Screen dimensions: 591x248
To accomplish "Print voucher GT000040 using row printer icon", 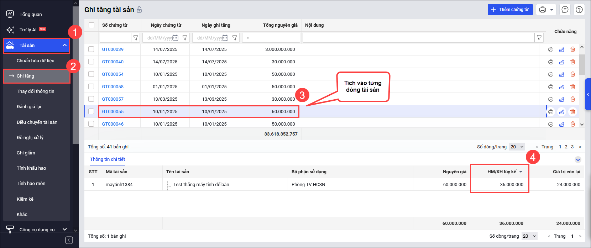I will tap(551, 62).
